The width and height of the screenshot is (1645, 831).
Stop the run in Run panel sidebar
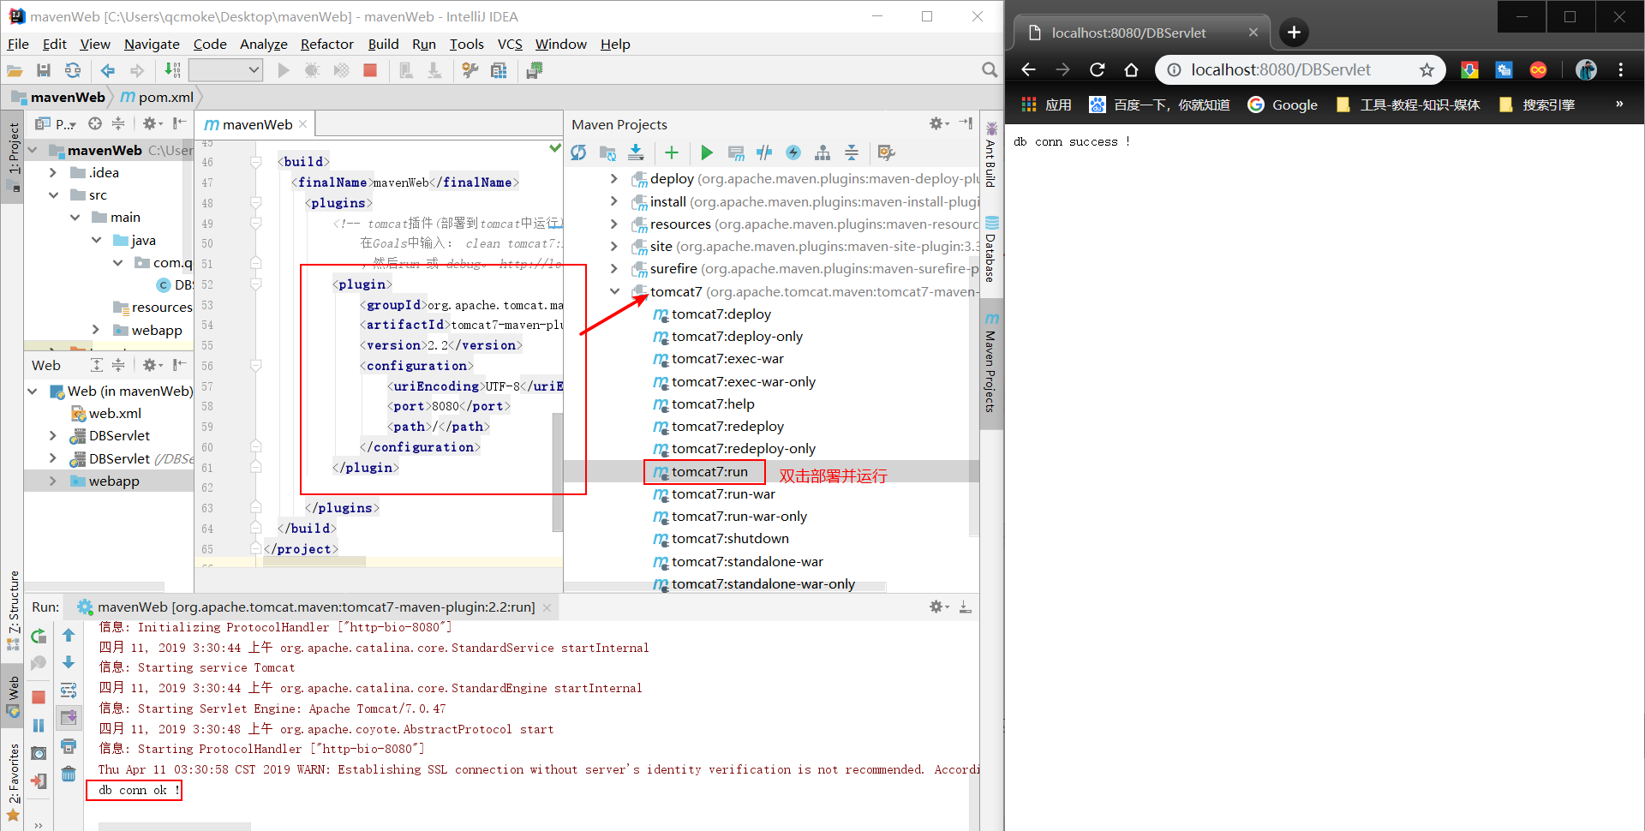(39, 697)
